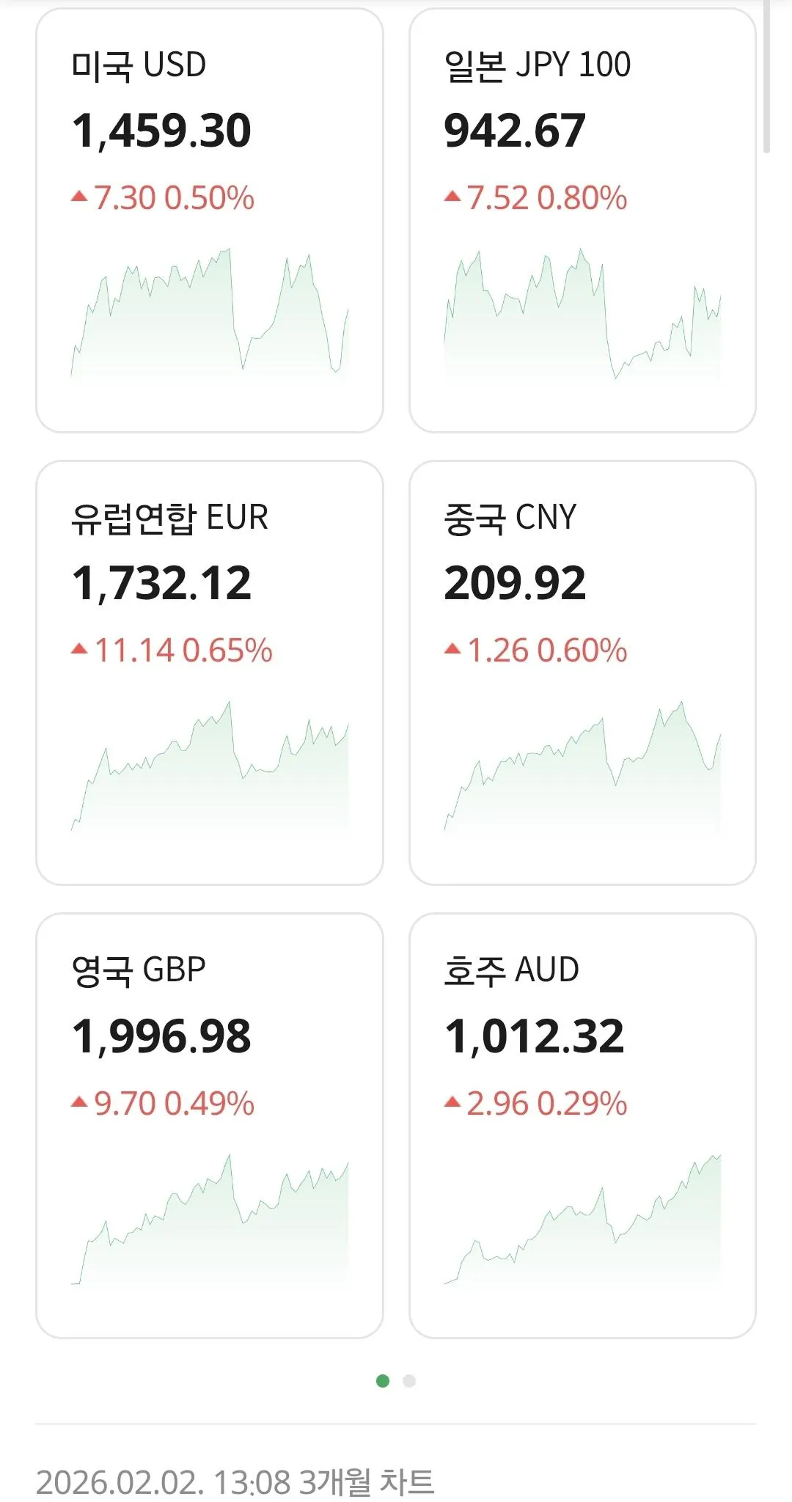This screenshot has width=792, height=1502.
Task: Switch to the second page indicator dot
Action: (409, 1381)
